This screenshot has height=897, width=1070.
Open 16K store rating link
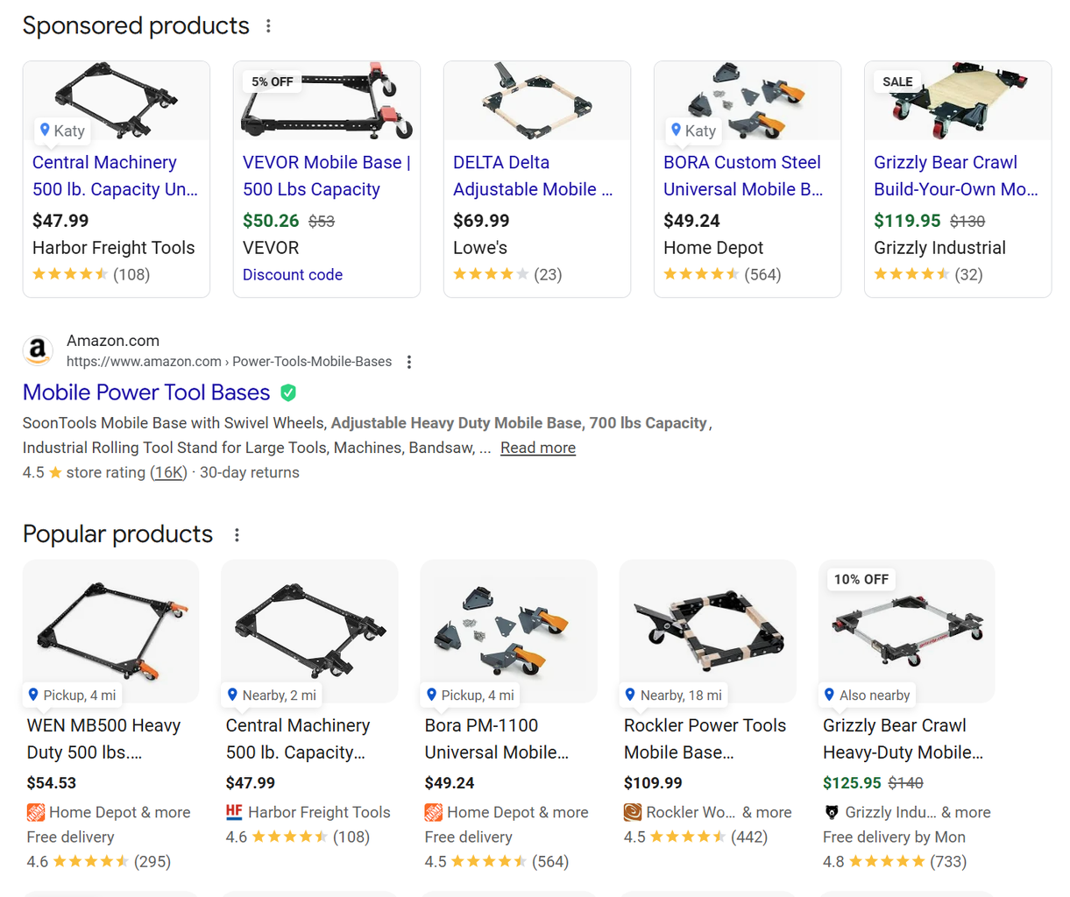click(x=168, y=472)
